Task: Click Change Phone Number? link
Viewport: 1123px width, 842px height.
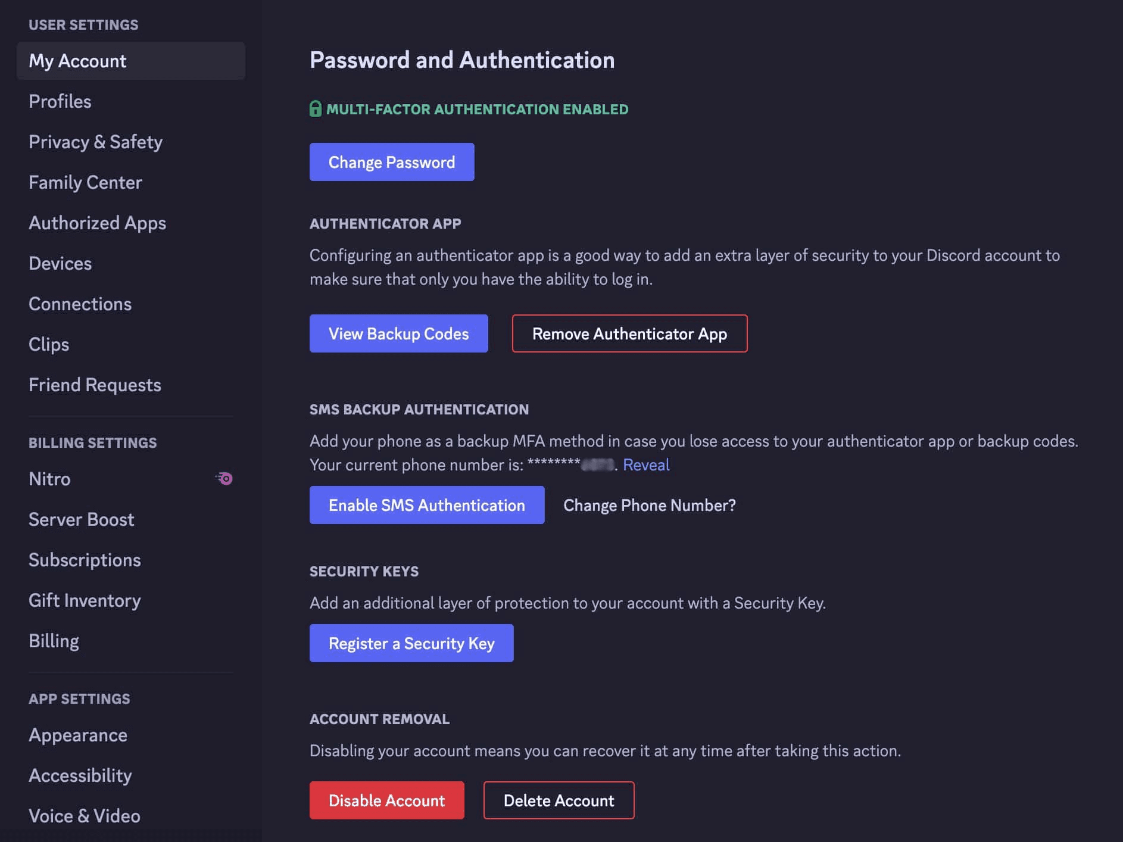Action: point(650,505)
